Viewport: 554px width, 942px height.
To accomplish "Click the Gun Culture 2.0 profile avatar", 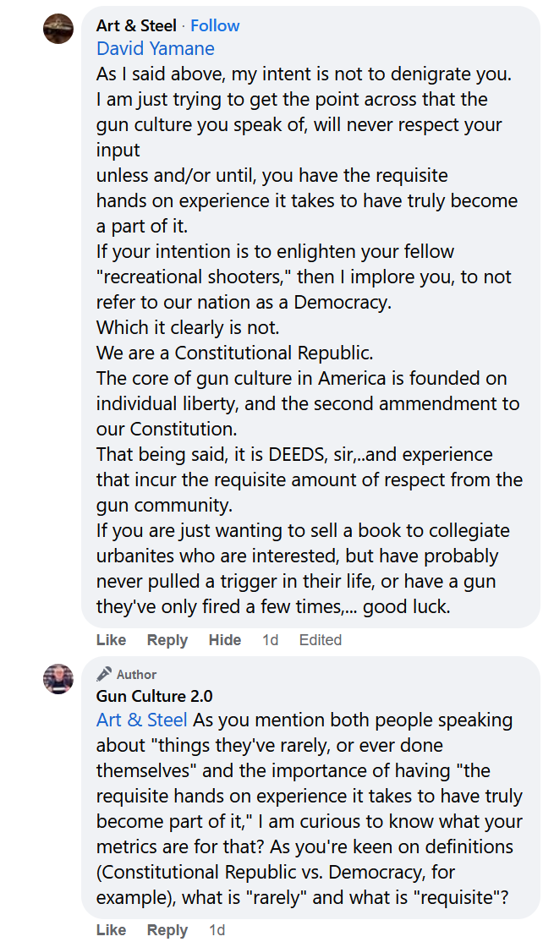I will (x=58, y=679).
